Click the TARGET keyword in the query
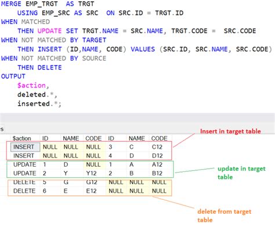 tap(95, 40)
